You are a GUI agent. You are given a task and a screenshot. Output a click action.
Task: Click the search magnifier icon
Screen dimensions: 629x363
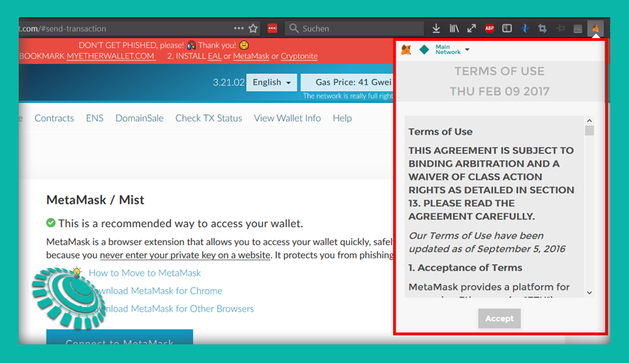click(x=294, y=28)
